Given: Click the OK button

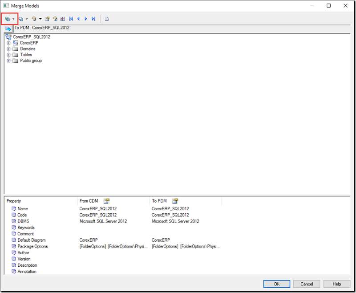Looking at the screenshot, I should tap(276, 284).
